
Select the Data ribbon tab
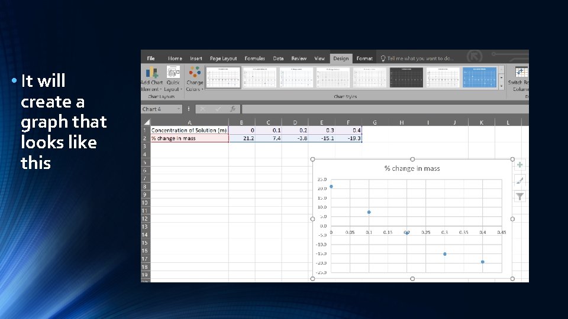[x=278, y=58]
